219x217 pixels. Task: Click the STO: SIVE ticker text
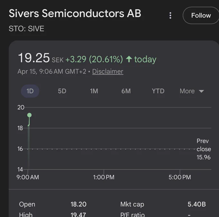click(26, 29)
